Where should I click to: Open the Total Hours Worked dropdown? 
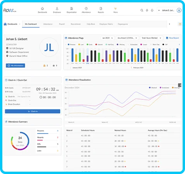click(x=151, y=38)
